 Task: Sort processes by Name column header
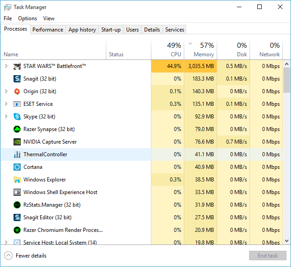tap(54, 50)
